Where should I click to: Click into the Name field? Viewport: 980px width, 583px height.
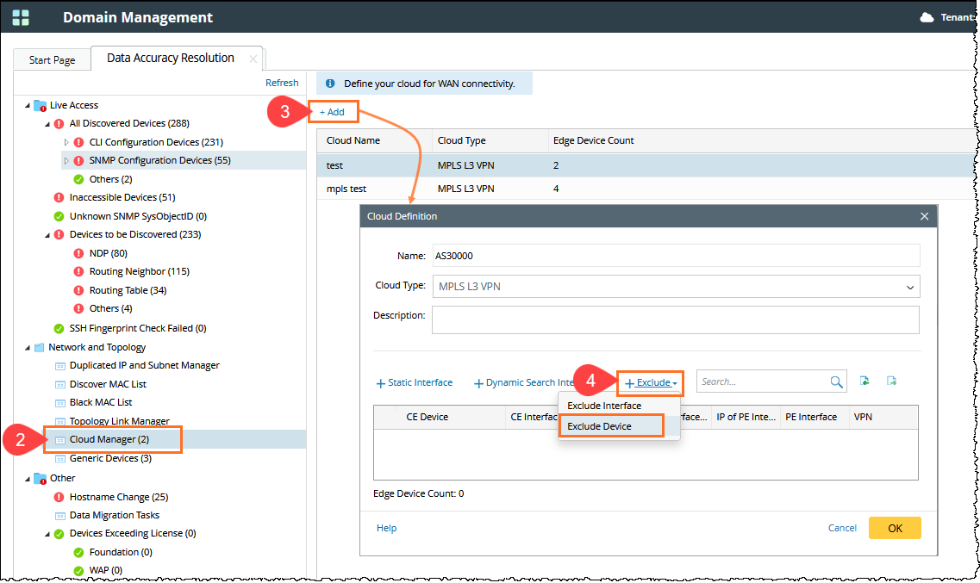pyautogui.click(x=677, y=256)
